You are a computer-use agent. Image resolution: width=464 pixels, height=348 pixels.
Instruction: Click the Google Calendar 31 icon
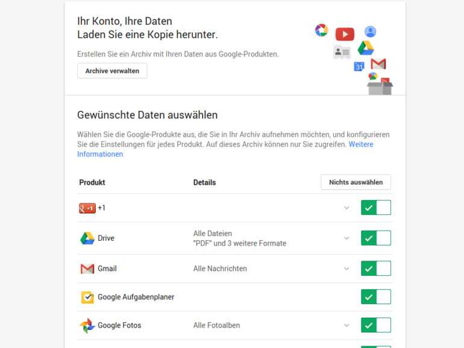point(359,66)
